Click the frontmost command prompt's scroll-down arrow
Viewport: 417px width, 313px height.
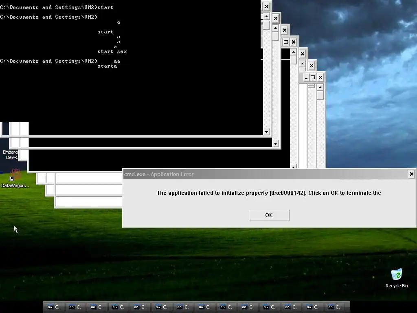coord(266,132)
